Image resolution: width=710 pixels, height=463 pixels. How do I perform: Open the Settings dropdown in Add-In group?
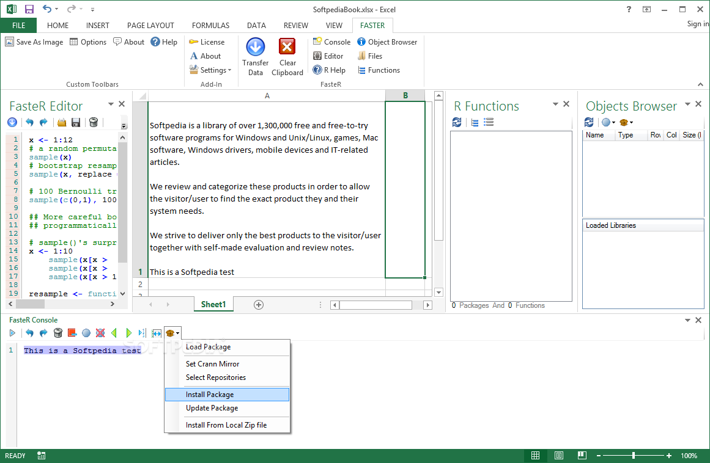pyautogui.click(x=210, y=70)
